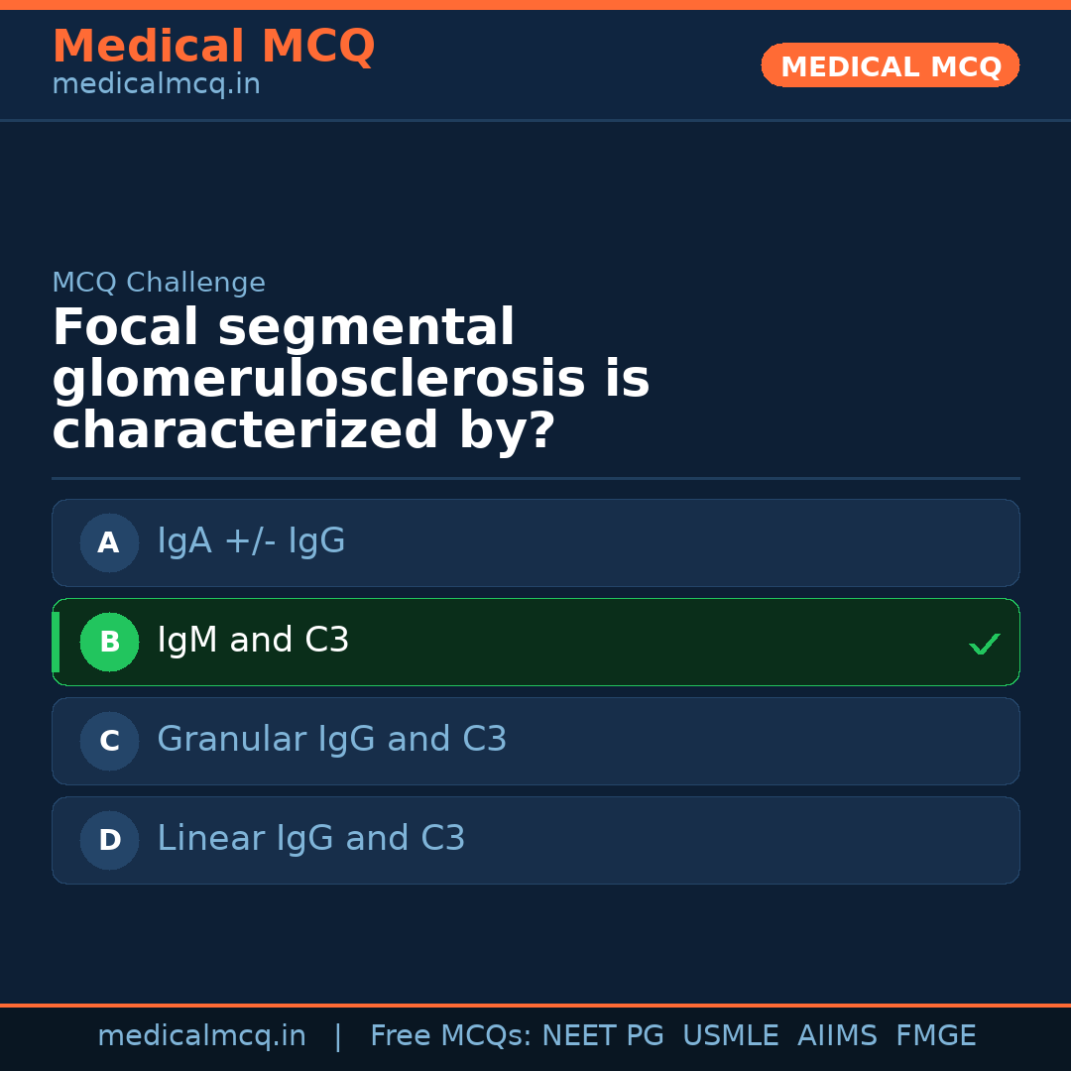Select the "IgA +/- IgG" answer text

251,541
